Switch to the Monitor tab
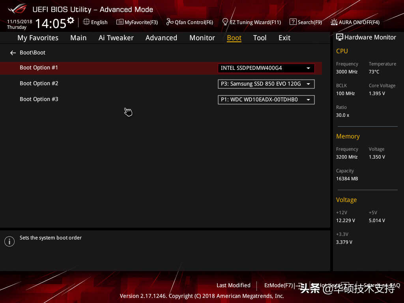Screen dimensions: 404x303 pyautogui.click(x=202, y=38)
